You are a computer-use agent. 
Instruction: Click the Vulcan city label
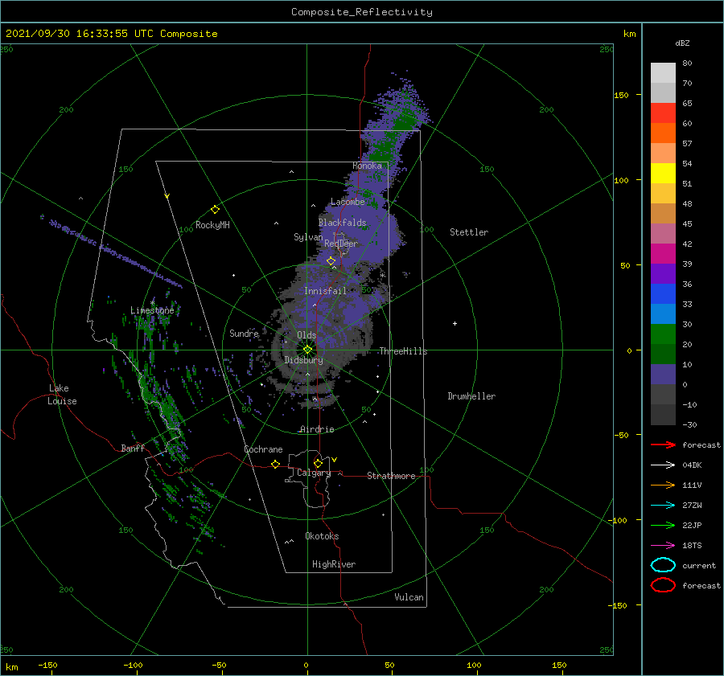point(409,597)
